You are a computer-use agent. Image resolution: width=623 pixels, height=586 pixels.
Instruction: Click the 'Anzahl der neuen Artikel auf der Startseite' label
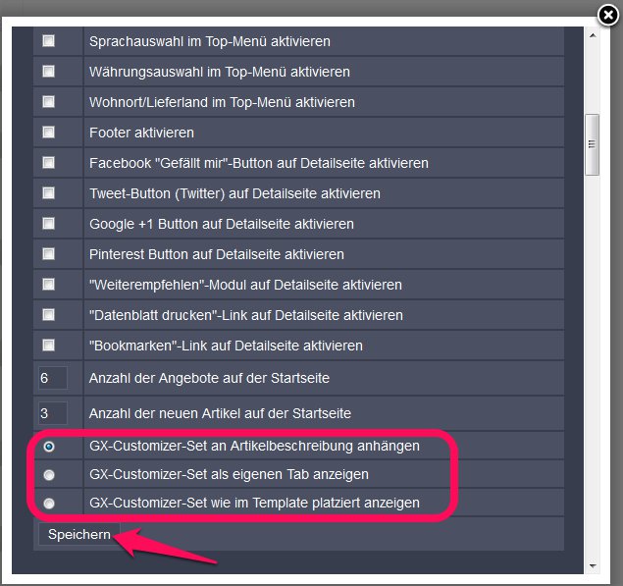(220, 413)
